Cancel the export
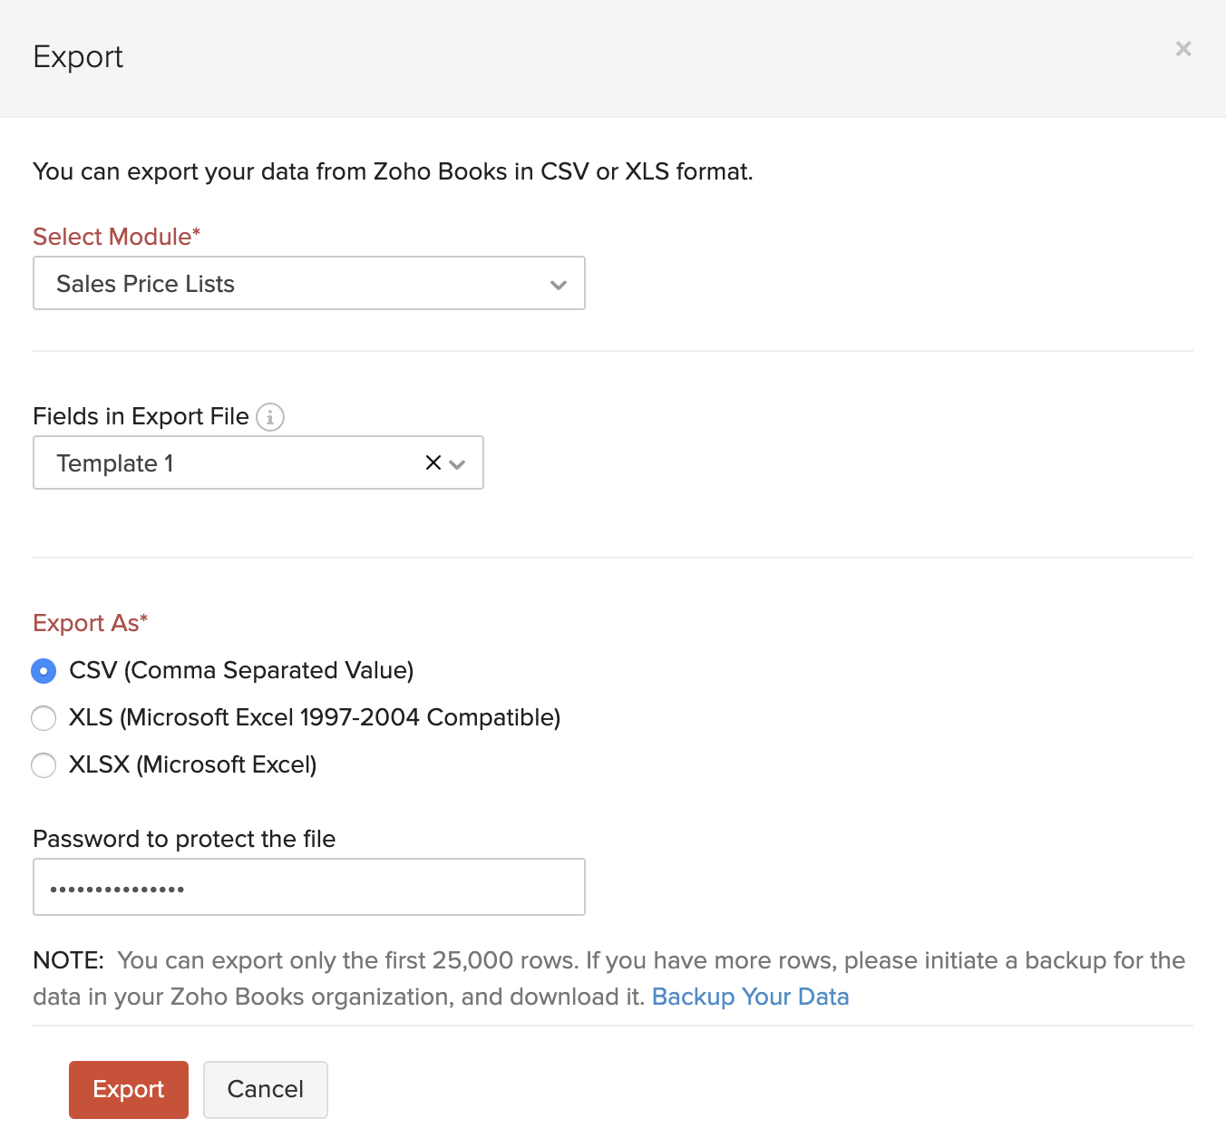The height and width of the screenshot is (1148, 1226). (265, 1089)
